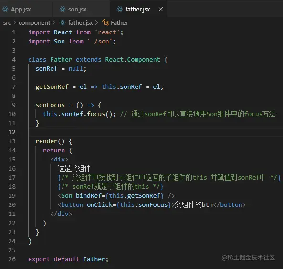Expand breadcrumb chevron after component
Screen dimensions: 283x269
click(x=54, y=23)
